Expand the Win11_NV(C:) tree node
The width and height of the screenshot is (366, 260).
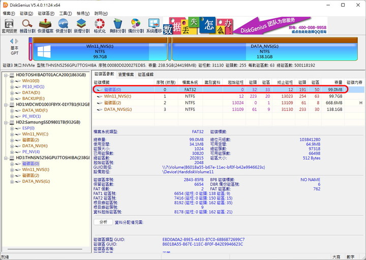tap(12, 134)
